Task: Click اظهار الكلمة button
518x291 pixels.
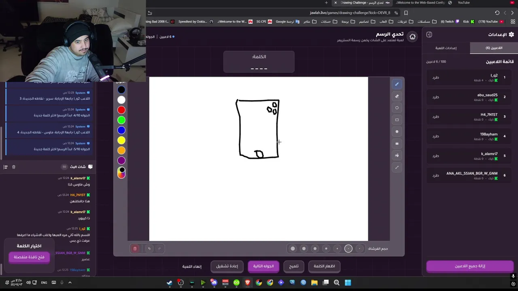Action: pyautogui.click(x=324, y=266)
